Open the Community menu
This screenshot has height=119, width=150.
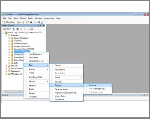pos(49,18)
